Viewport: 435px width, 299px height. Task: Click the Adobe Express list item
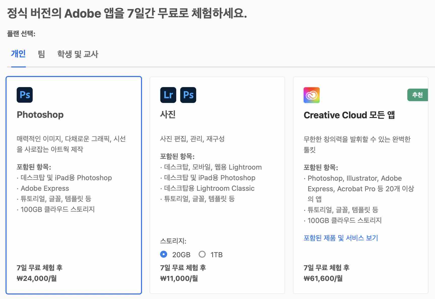click(x=45, y=188)
